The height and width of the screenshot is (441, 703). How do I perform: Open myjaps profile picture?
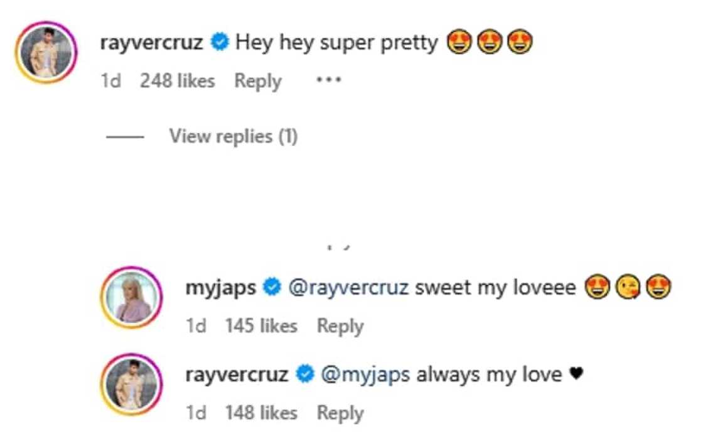click(x=131, y=297)
